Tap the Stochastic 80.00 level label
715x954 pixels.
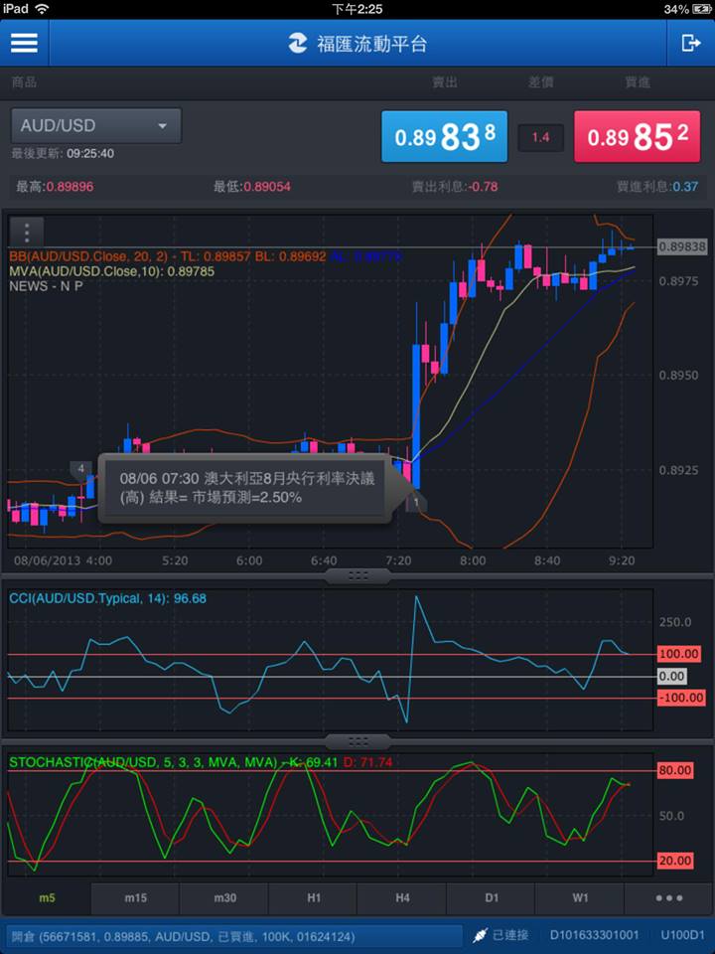click(x=675, y=770)
